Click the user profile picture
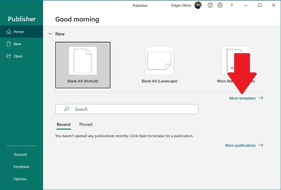This screenshot has width=281, height=190. (198, 5)
